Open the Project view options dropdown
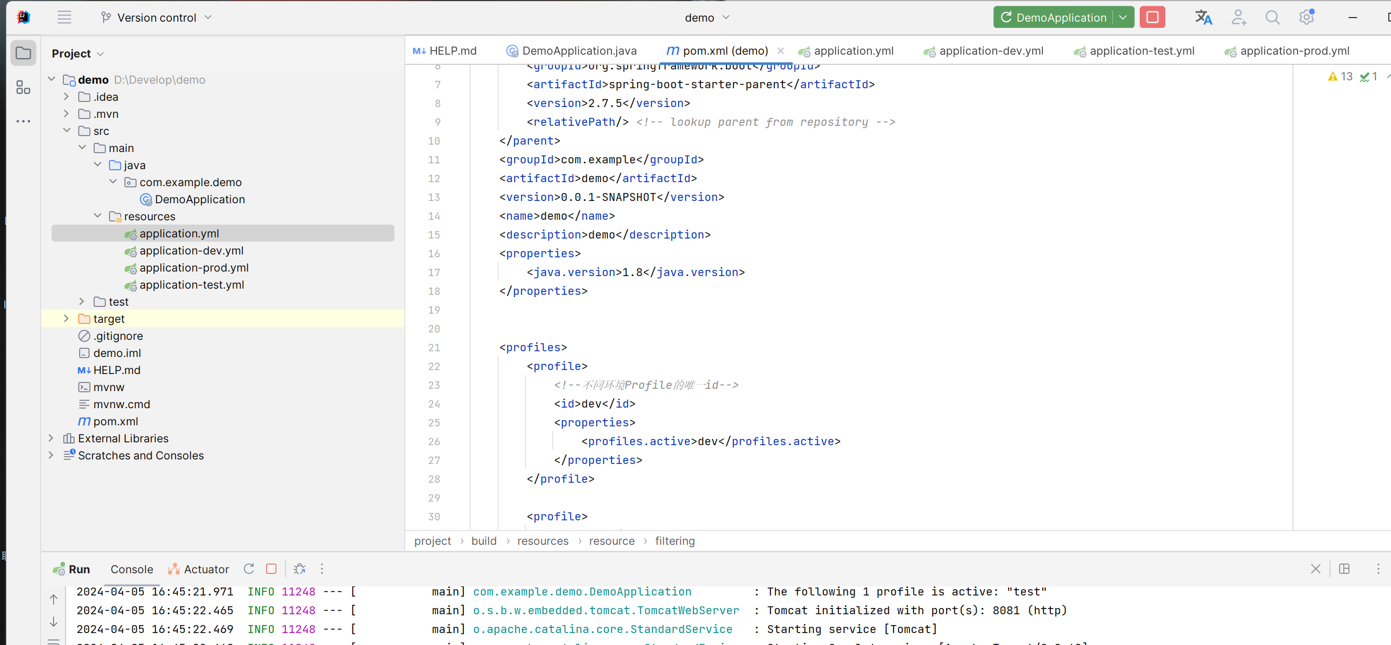Image resolution: width=1391 pixels, height=645 pixels. (x=101, y=54)
